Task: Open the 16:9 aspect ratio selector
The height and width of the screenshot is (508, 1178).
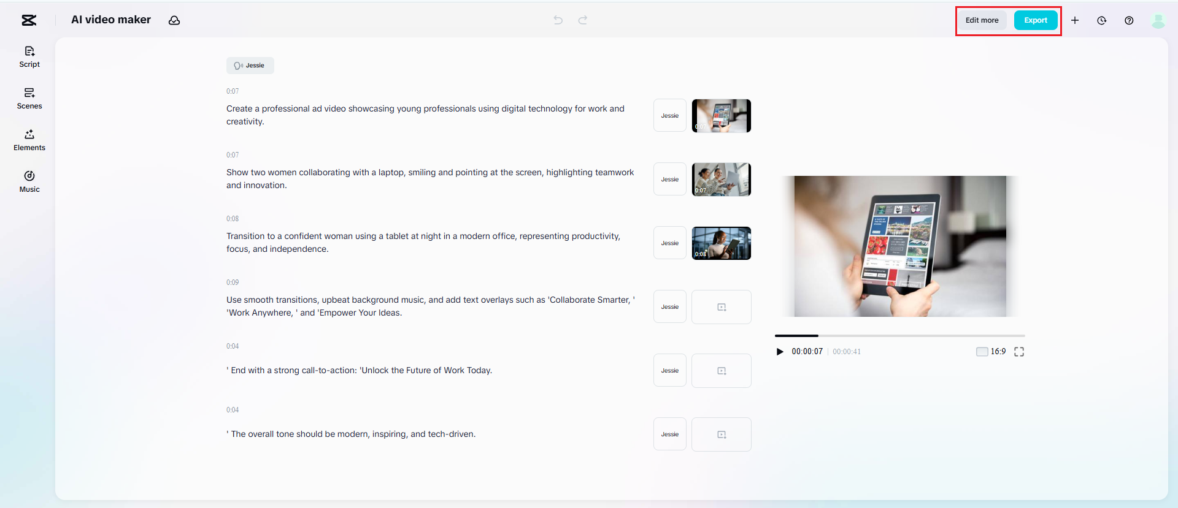Action: tap(991, 352)
